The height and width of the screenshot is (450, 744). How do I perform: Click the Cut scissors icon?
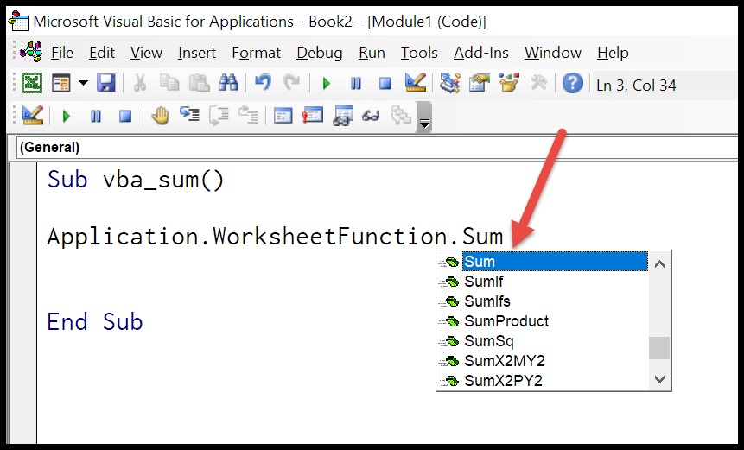point(139,84)
